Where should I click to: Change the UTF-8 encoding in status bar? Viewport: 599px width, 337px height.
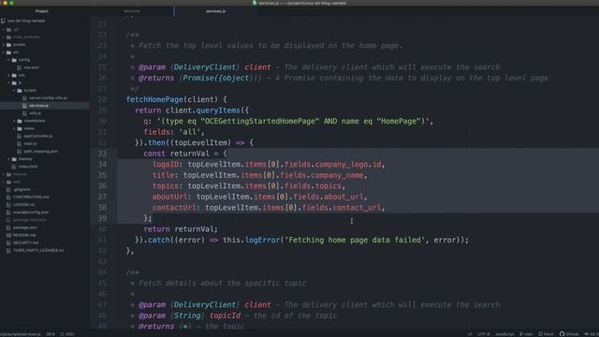[x=483, y=334]
